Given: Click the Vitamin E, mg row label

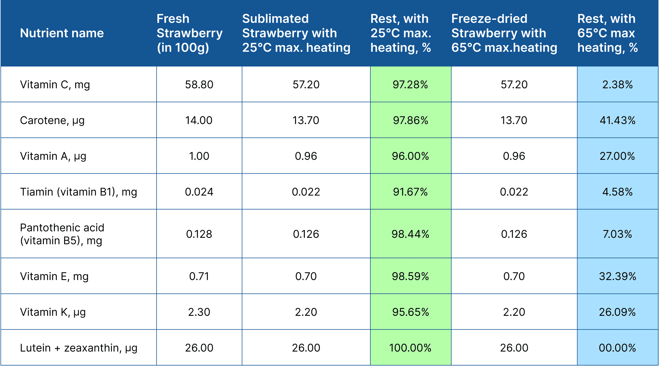Looking at the screenshot, I should point(54,276).
